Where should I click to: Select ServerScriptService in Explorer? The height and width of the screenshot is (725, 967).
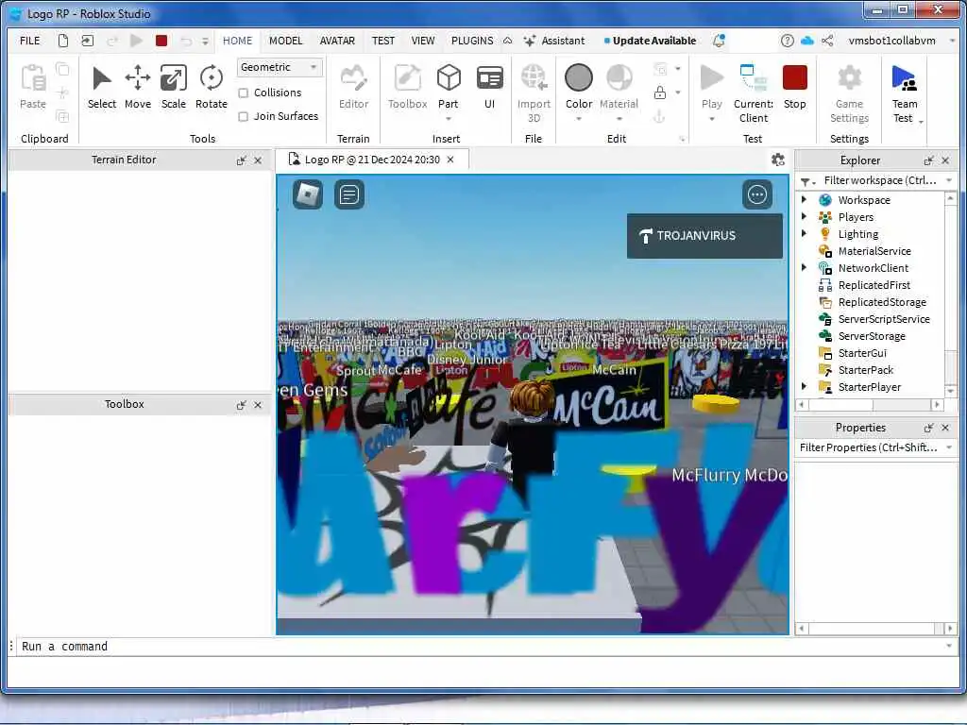point(883,319)
